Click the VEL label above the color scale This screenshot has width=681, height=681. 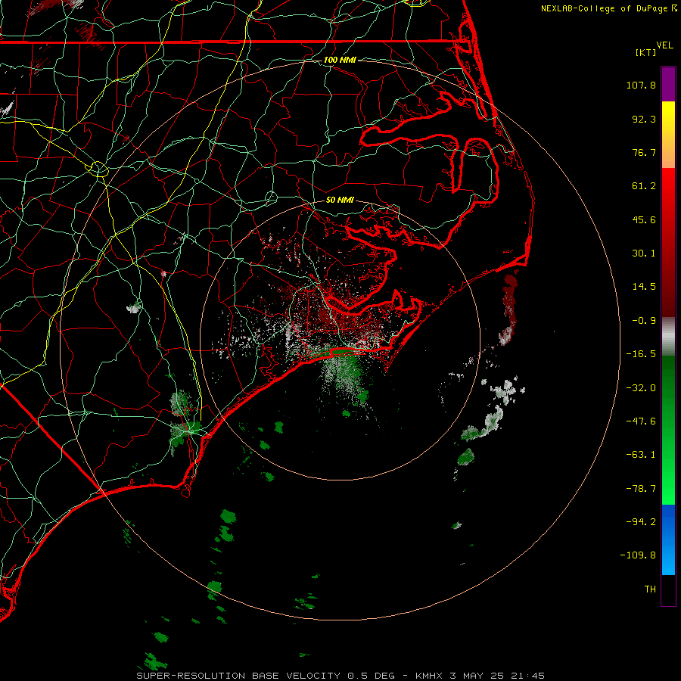pyautogui.click(x=664, y=45)
